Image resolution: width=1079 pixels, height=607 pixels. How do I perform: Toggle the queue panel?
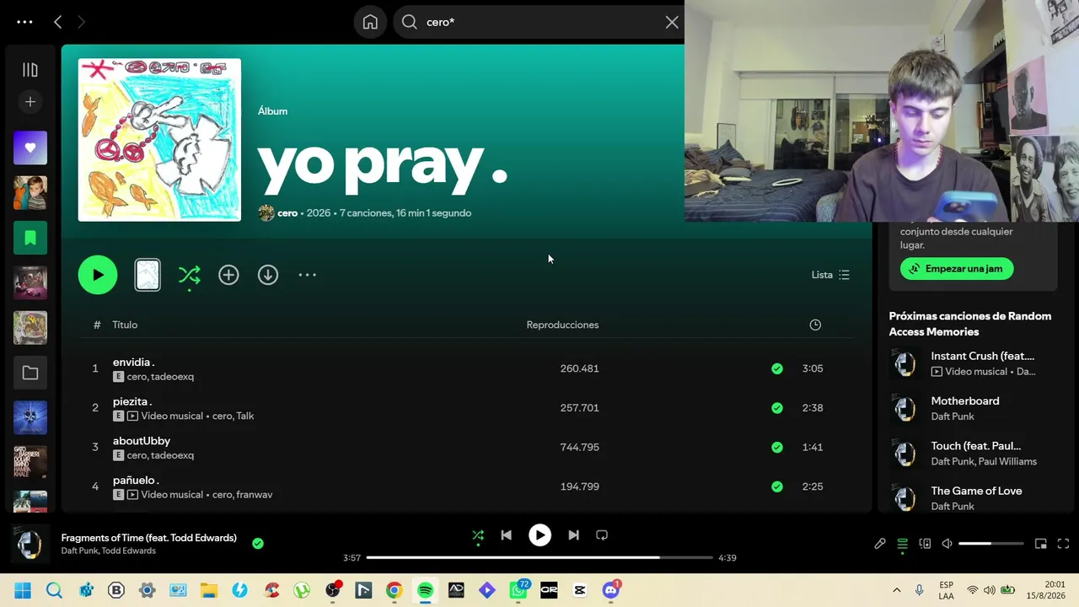click(902, 544)
